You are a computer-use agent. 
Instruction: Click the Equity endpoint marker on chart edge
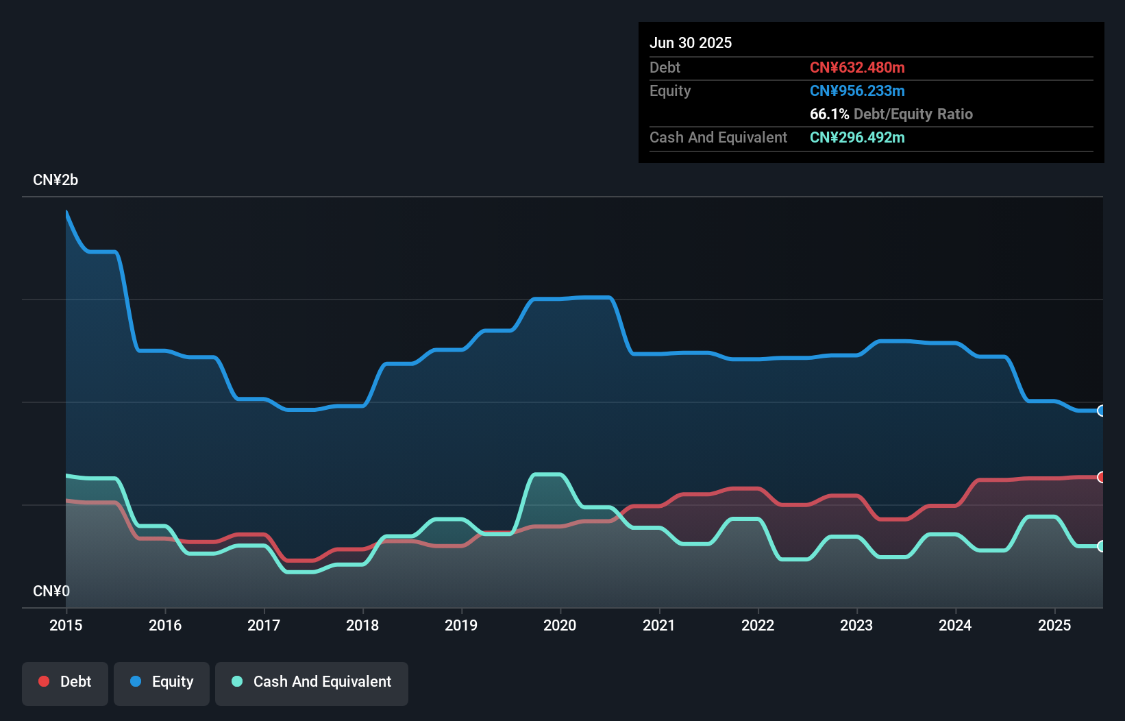pyautogui.click(x=1101, y=410)
